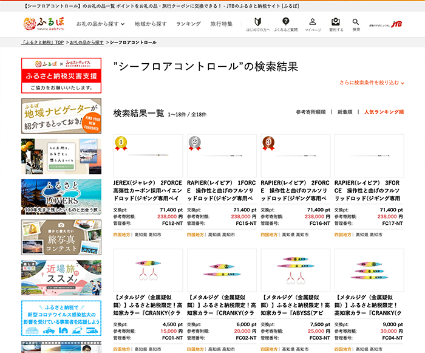
Task: Open the ランキング menu item
Action: coord(188,24)
